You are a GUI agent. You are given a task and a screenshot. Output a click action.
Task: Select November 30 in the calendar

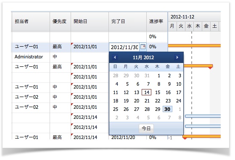coord(167,109)
